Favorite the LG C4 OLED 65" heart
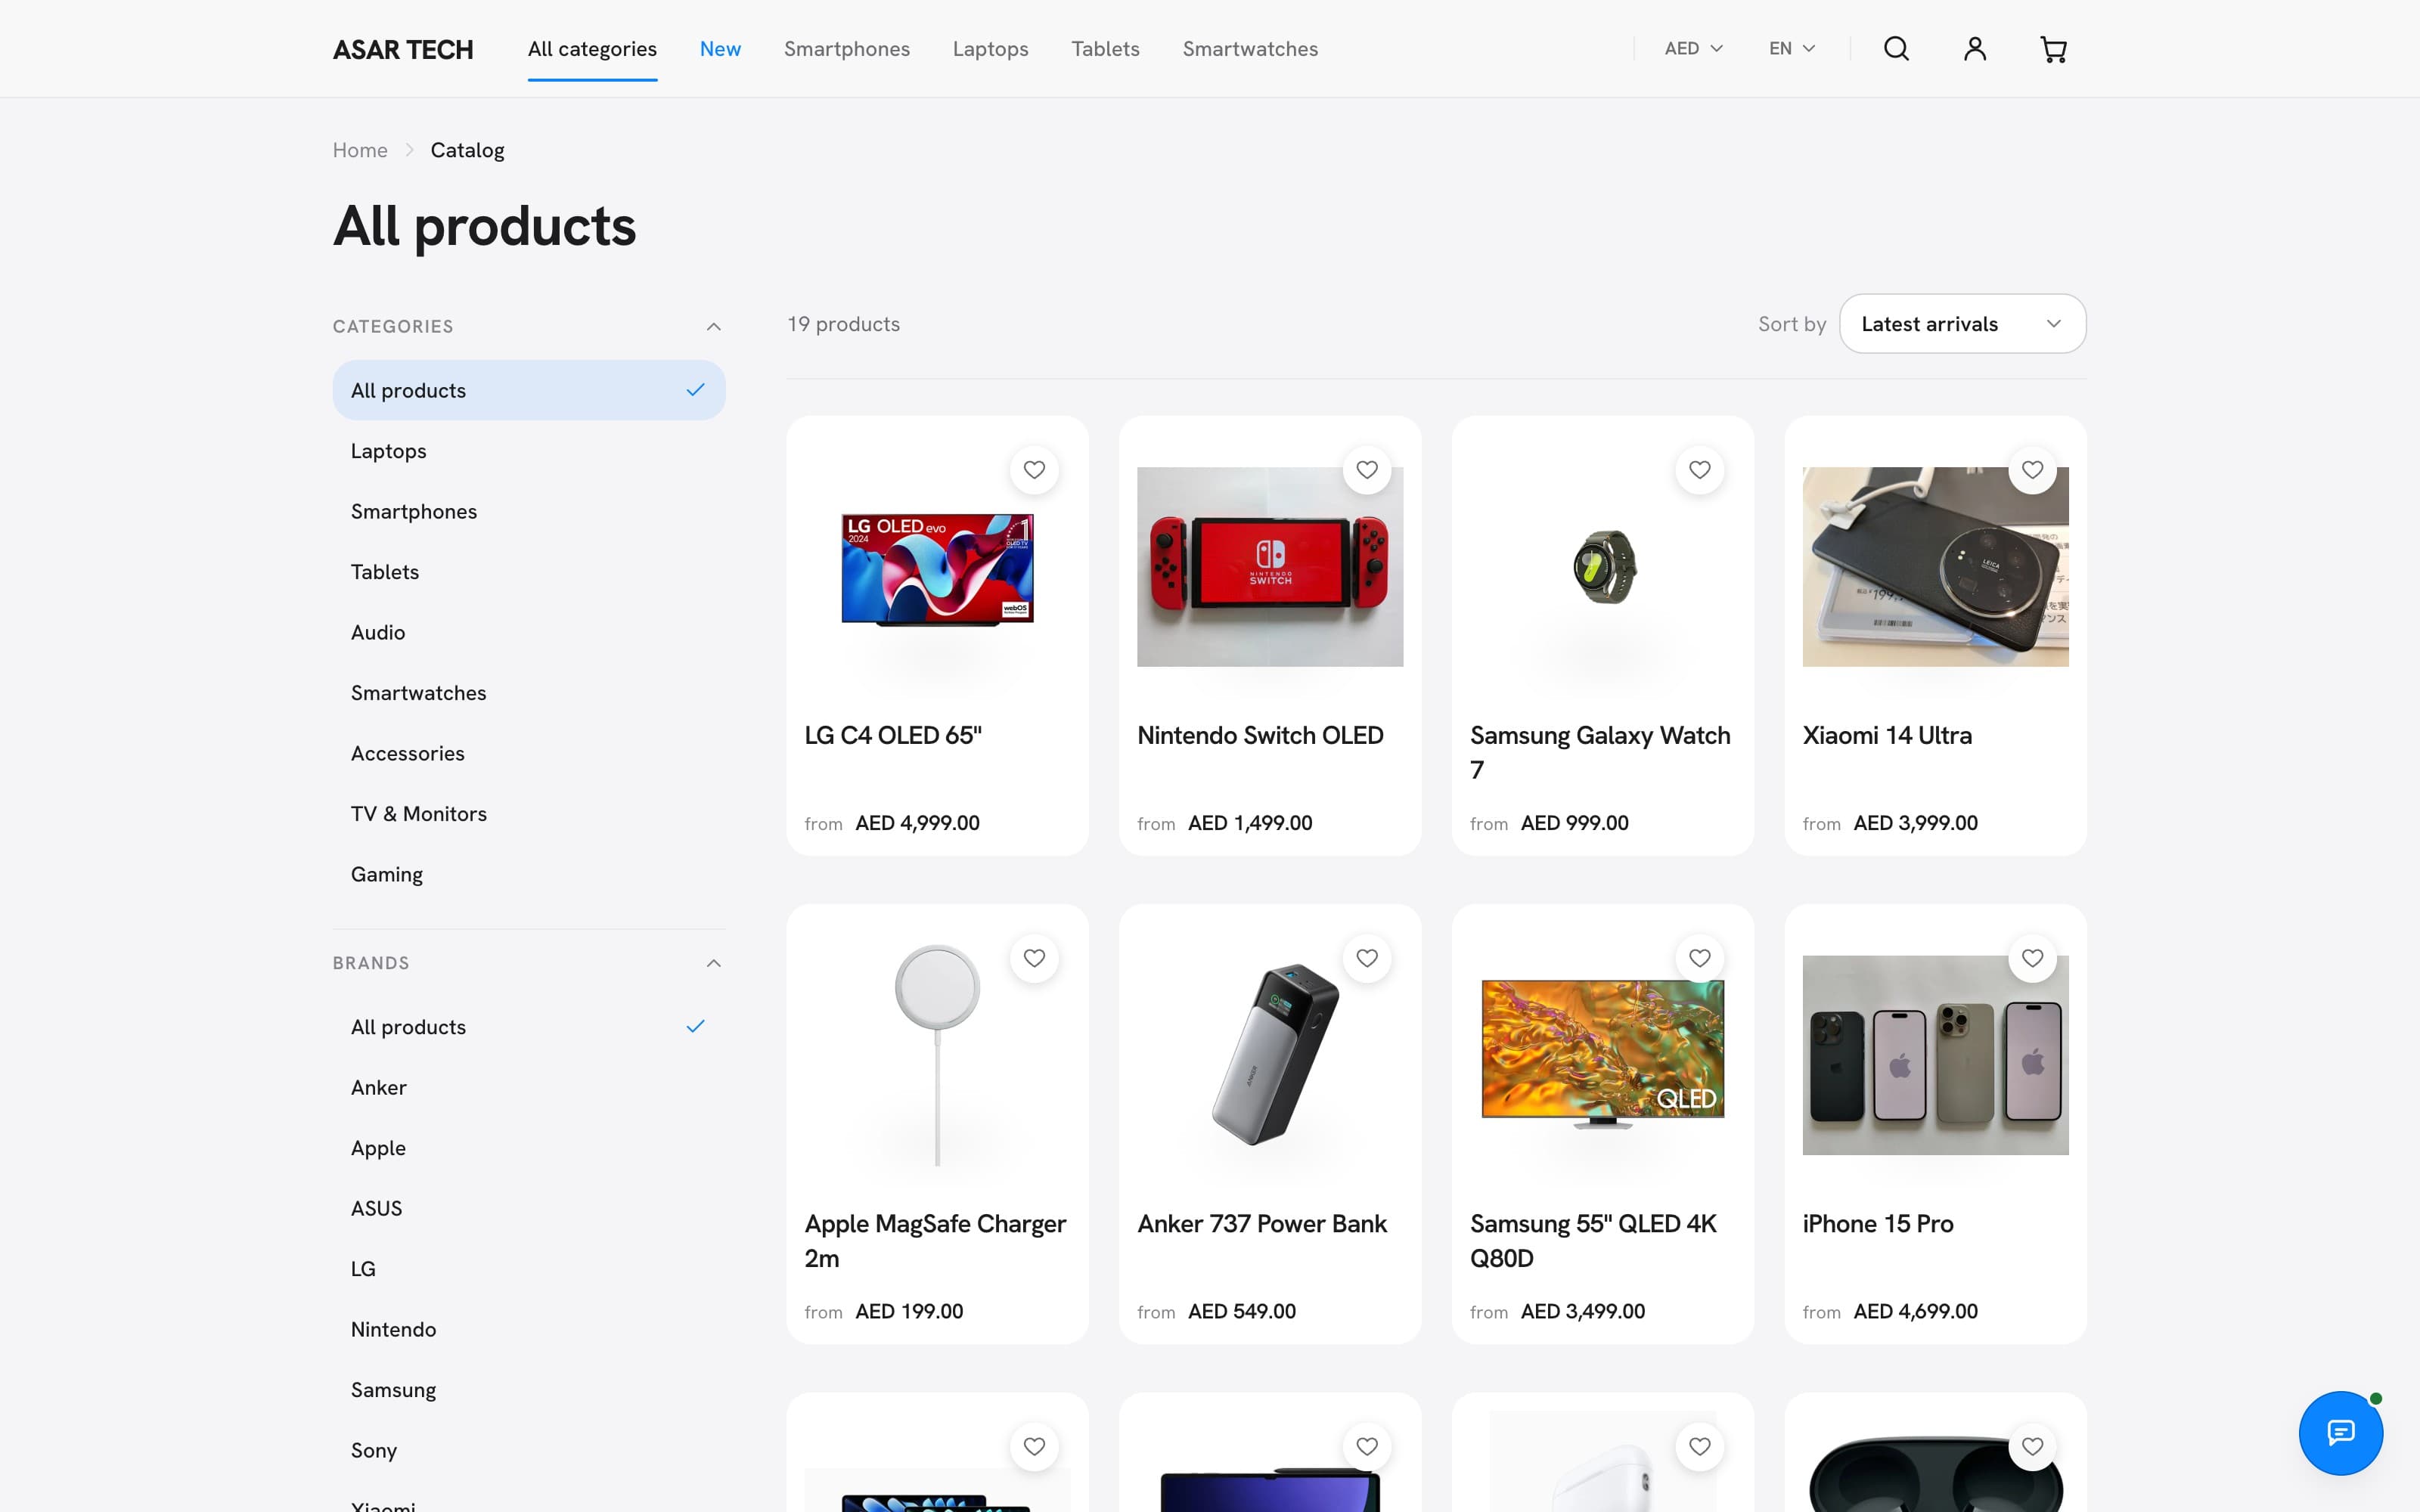Viewport: 2420px width, 1512px height. pyautogui.click(x=1034, y=469)
